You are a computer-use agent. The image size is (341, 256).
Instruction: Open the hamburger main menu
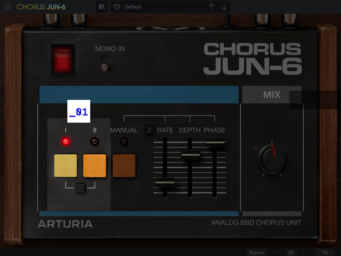7,7
